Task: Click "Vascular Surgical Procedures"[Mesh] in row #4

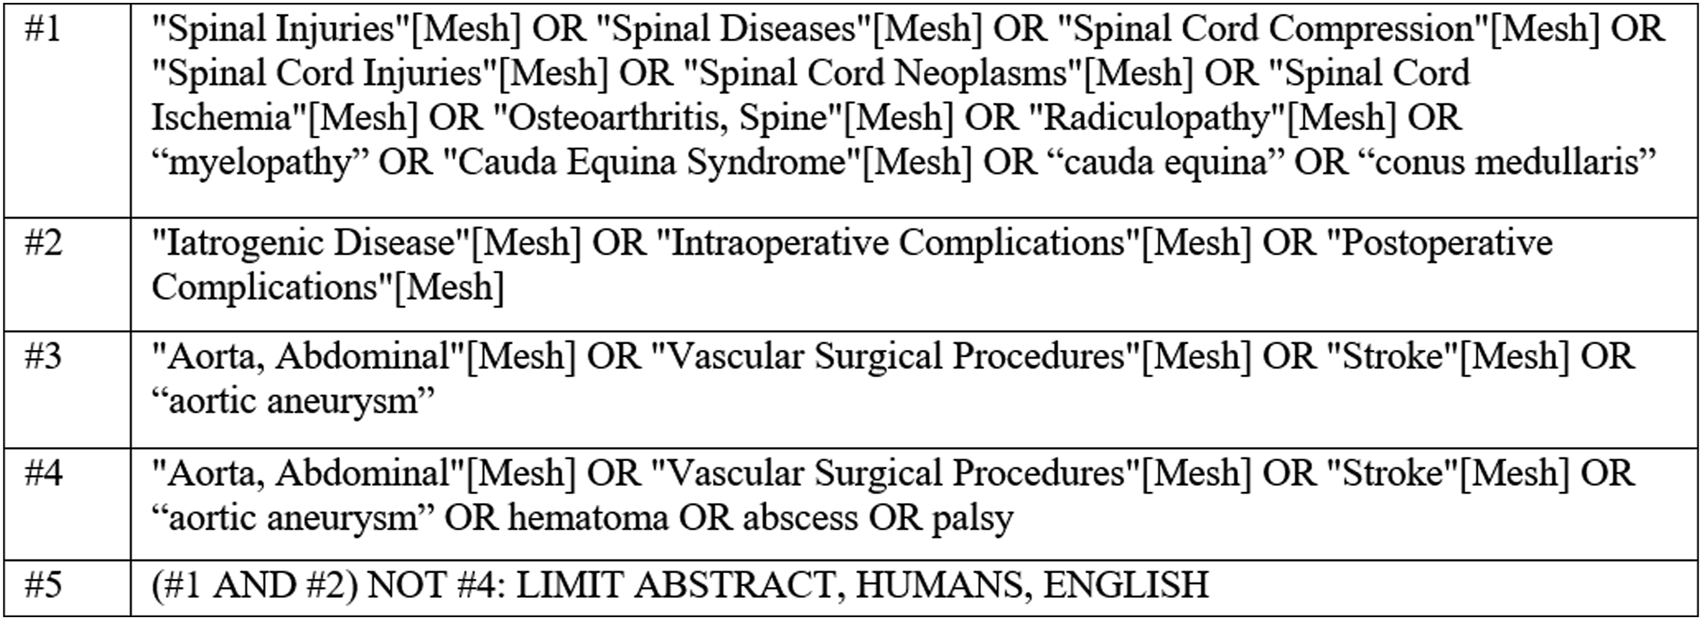Action: point(952,473)
